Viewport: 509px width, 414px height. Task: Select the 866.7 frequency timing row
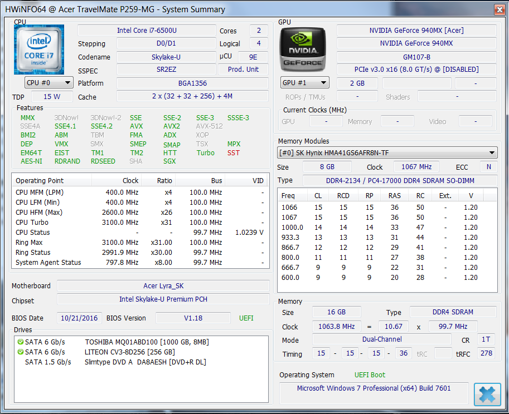coord(387,248)
